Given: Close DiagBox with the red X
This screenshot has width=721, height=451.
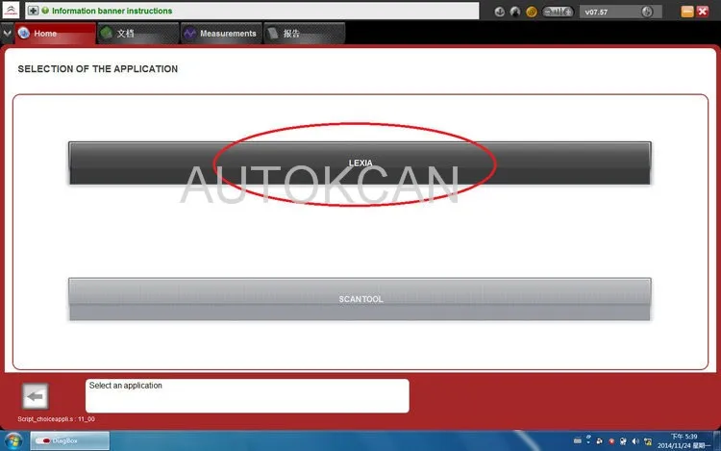Looking at the screenshot, I should (703, 12).
